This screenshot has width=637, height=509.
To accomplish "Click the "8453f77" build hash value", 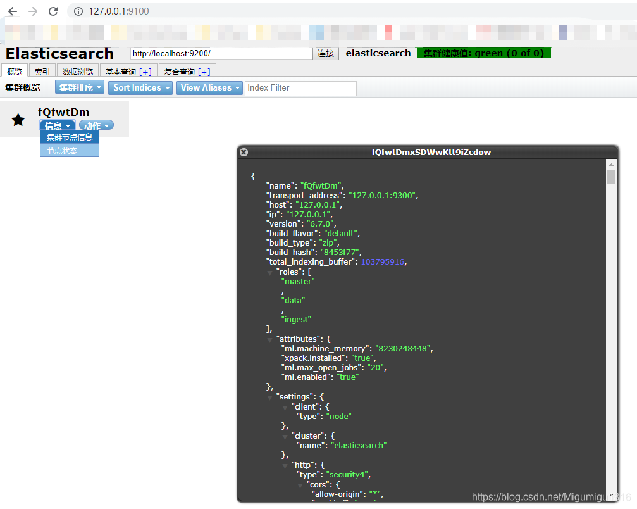I will tap(340, 253).
